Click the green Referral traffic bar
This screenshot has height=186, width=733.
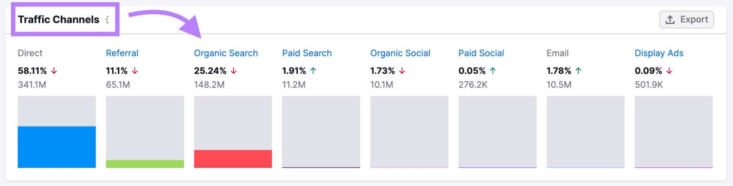pos(145,164)
